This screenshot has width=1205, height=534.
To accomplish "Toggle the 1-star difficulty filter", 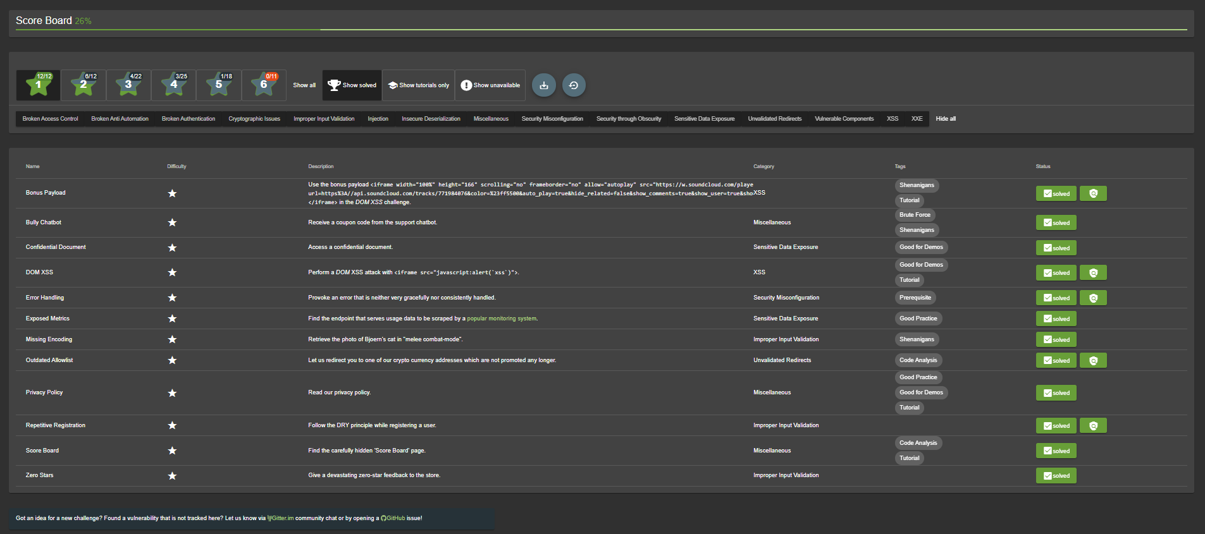I will point(39,85).
